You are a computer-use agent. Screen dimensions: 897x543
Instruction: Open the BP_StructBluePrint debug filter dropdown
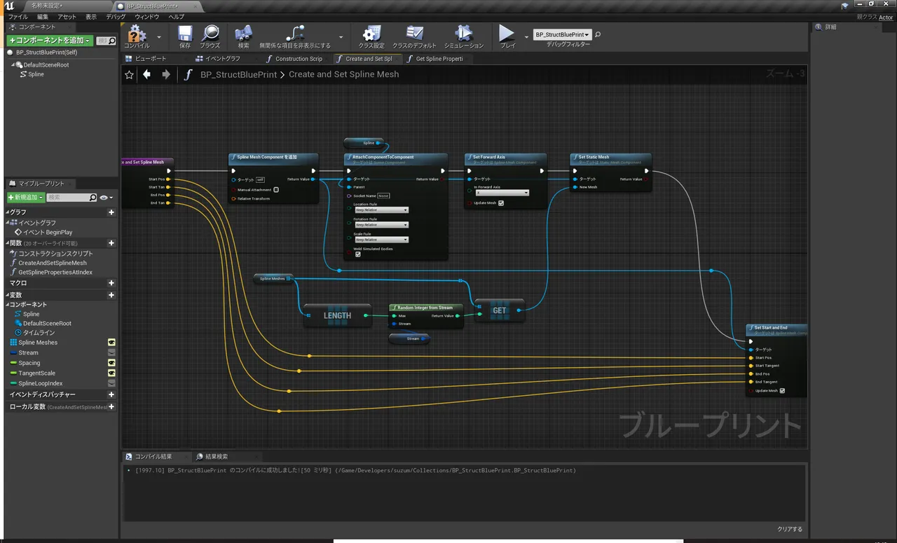(562, 34)
